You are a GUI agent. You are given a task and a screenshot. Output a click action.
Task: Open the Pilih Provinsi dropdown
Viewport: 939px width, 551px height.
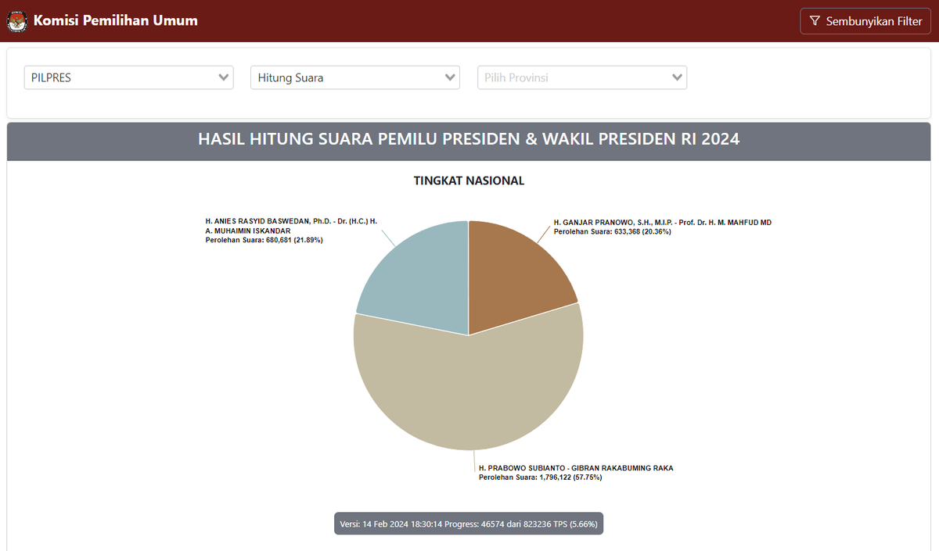[581, 77]
